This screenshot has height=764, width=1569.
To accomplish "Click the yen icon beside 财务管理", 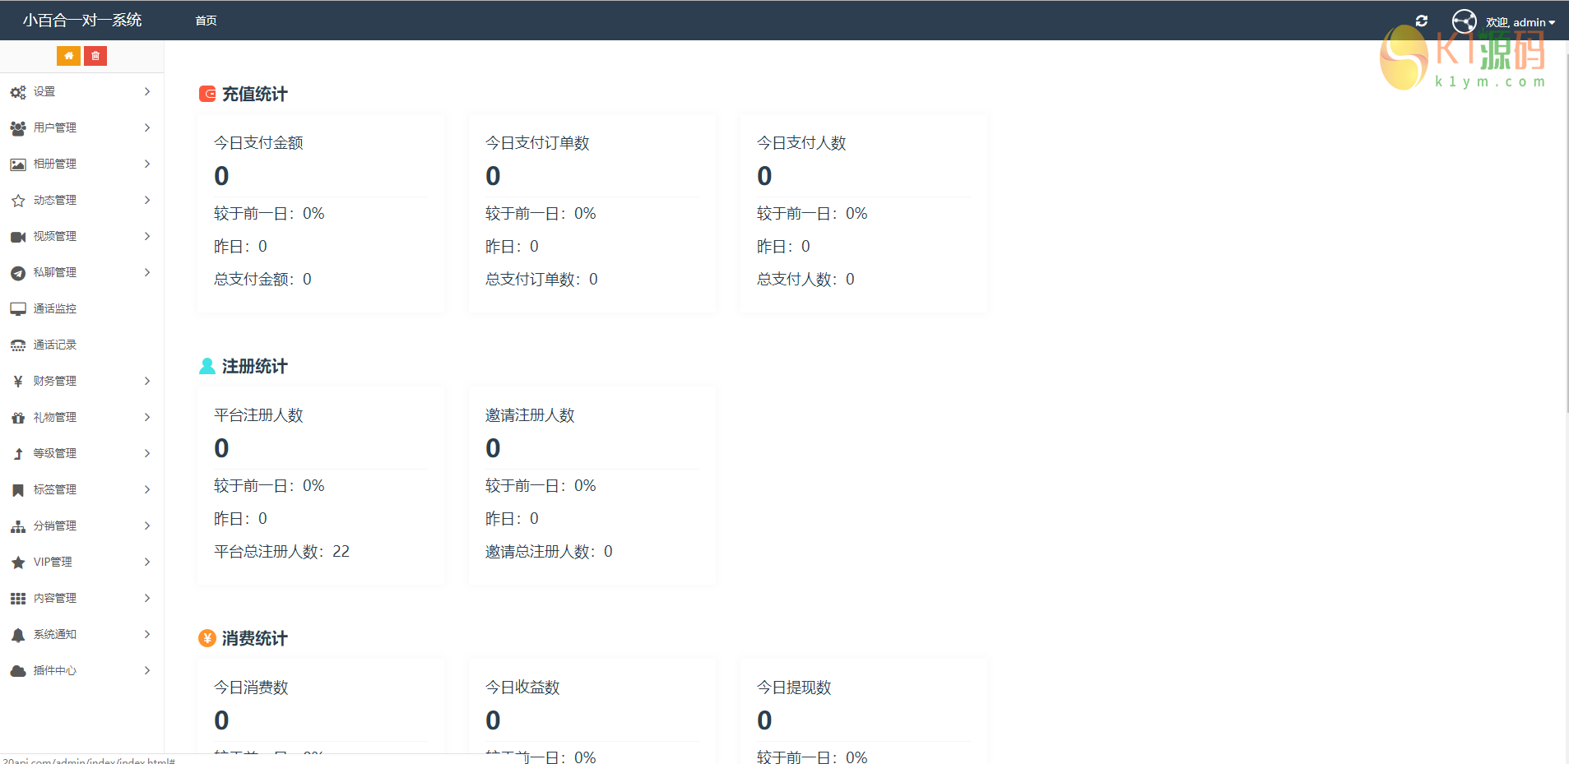I will (18, 382).
